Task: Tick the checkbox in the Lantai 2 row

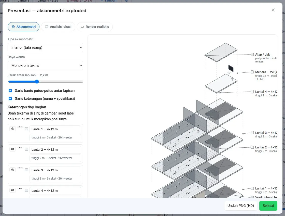Action: (x=26, y=149)
